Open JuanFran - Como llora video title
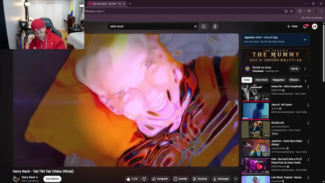Screen dimensions: 325x183 [x=287, y=143]
